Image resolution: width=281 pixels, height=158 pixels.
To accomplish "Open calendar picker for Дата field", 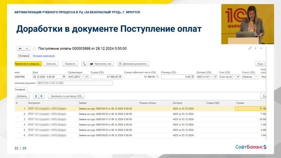I will coord(64,77).
